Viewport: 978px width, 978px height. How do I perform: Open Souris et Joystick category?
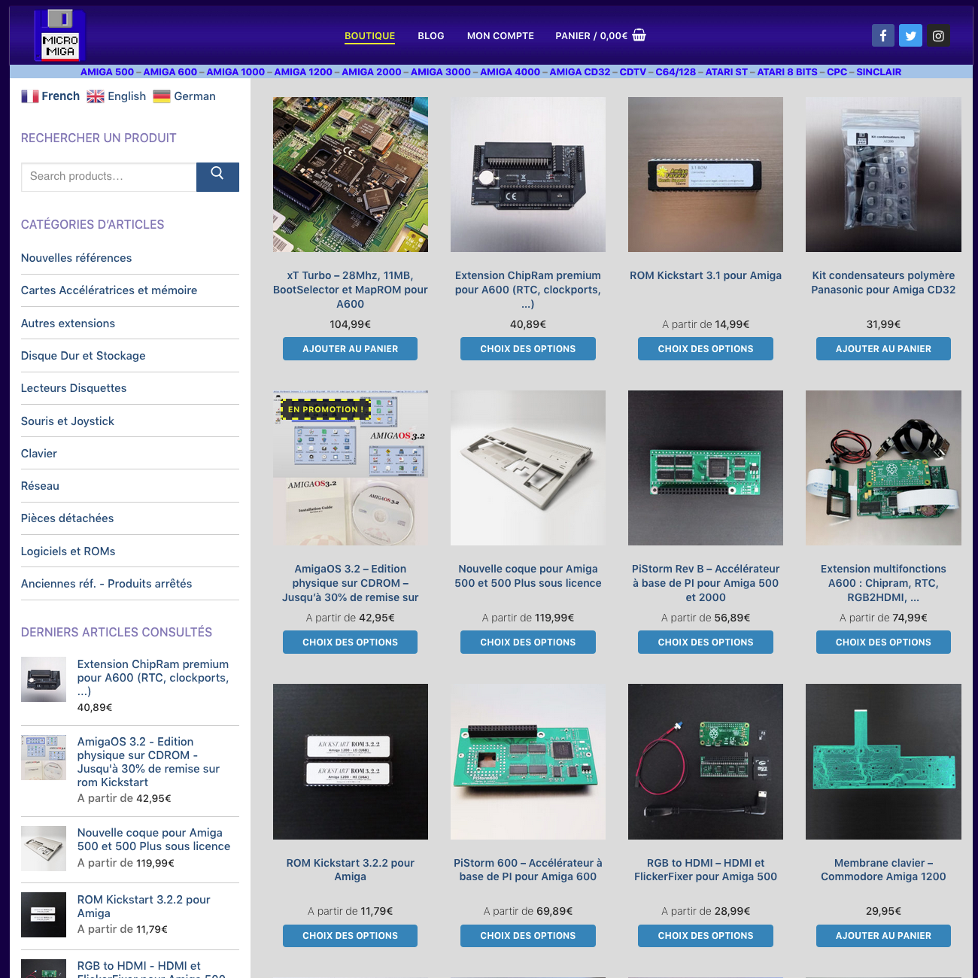[68, 421]
